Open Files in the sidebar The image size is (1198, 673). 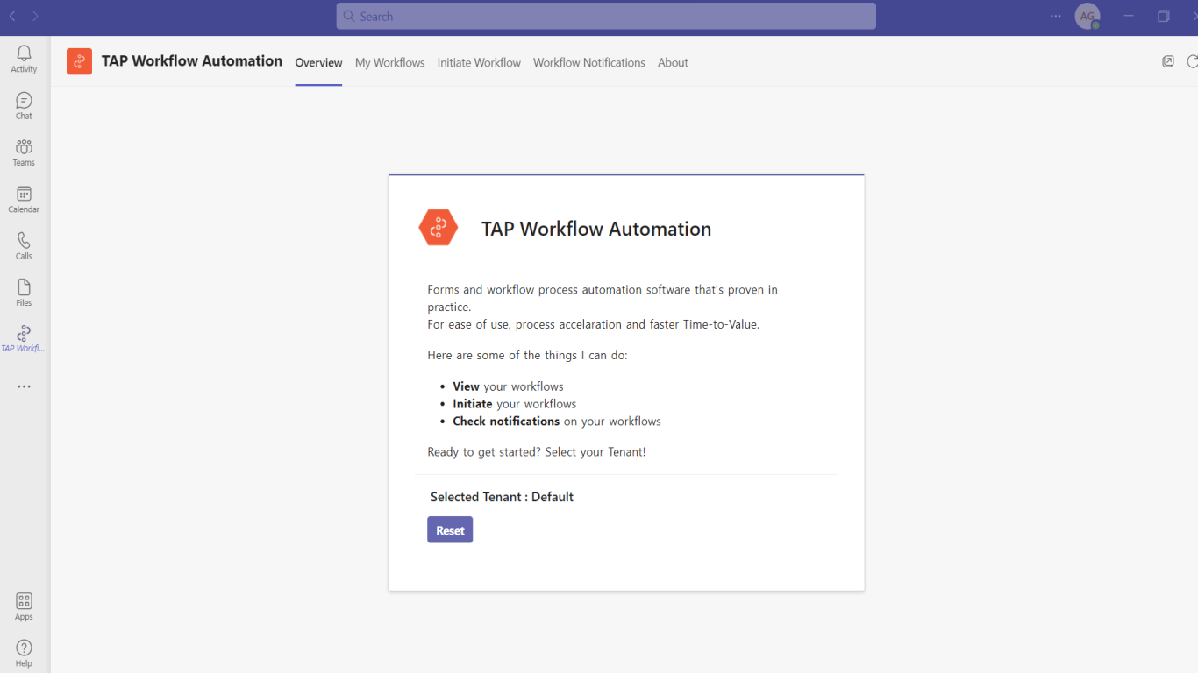point(24,293)
